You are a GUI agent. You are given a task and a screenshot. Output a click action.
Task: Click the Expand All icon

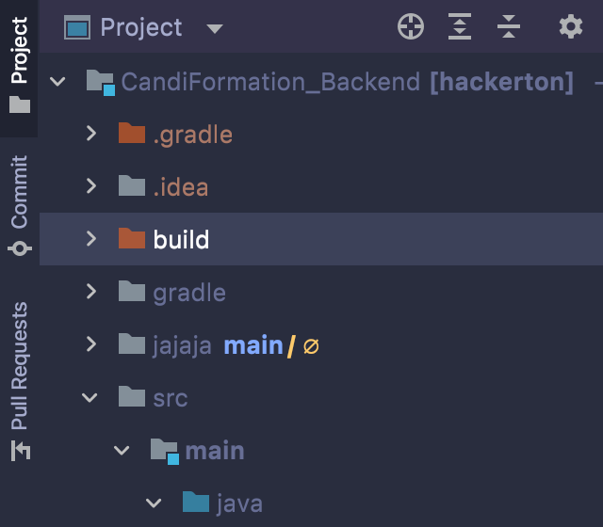pyautogui.click(x=460, y=26)
